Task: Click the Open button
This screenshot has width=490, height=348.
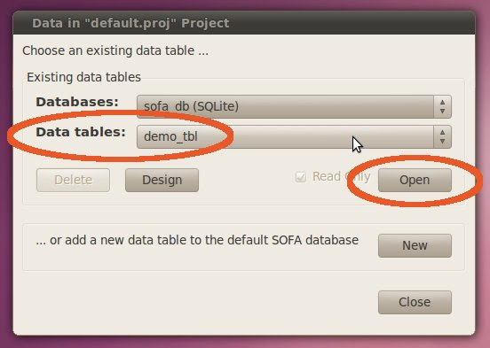Action: pos(415,180)
